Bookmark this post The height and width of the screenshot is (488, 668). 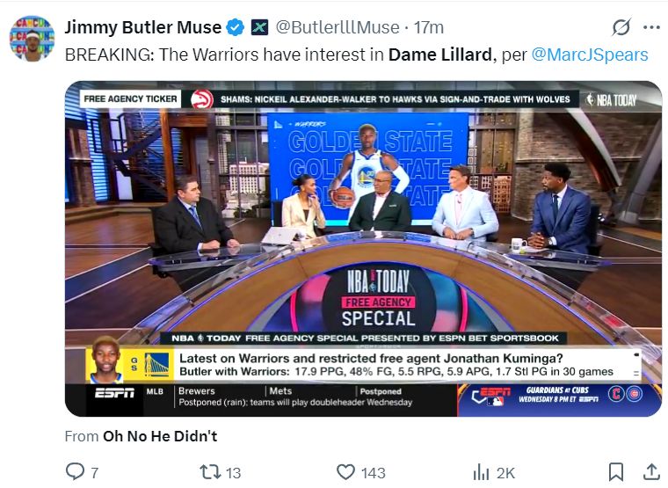[x=616, y=472]
